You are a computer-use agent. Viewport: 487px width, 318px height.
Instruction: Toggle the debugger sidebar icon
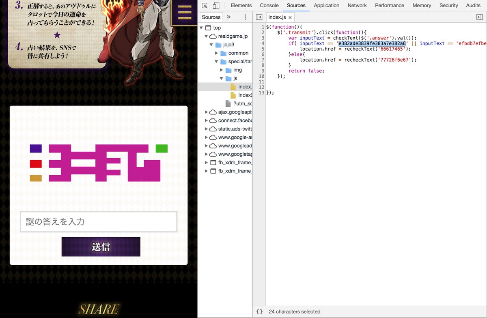click(x=479, y=17)
